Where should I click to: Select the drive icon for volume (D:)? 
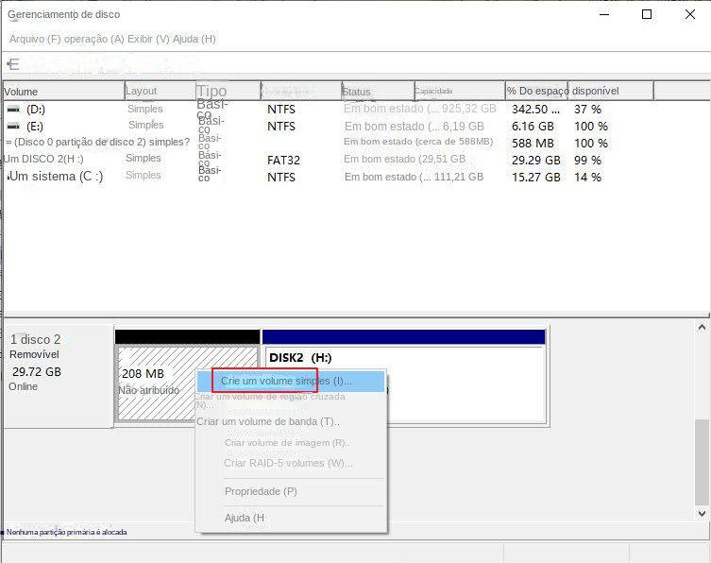(14, 109)
